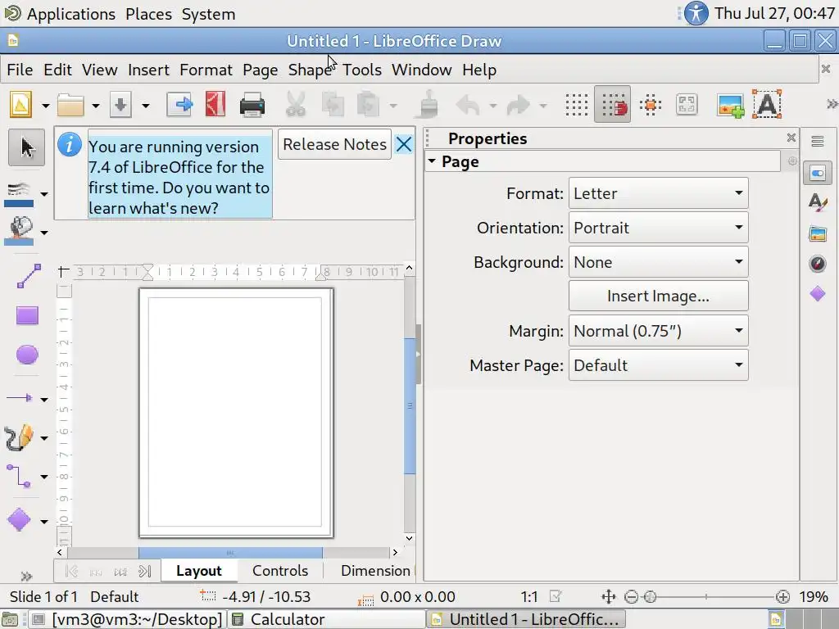Toggle Helplines While Moving

click(x=651, y=104)
